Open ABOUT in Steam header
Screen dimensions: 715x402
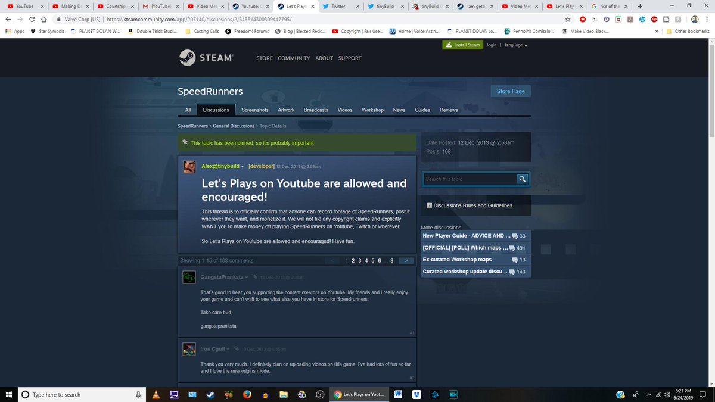coord(324,58)
